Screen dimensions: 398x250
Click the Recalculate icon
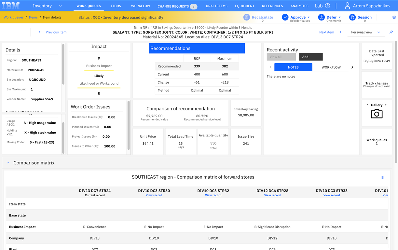pos(246,17)
